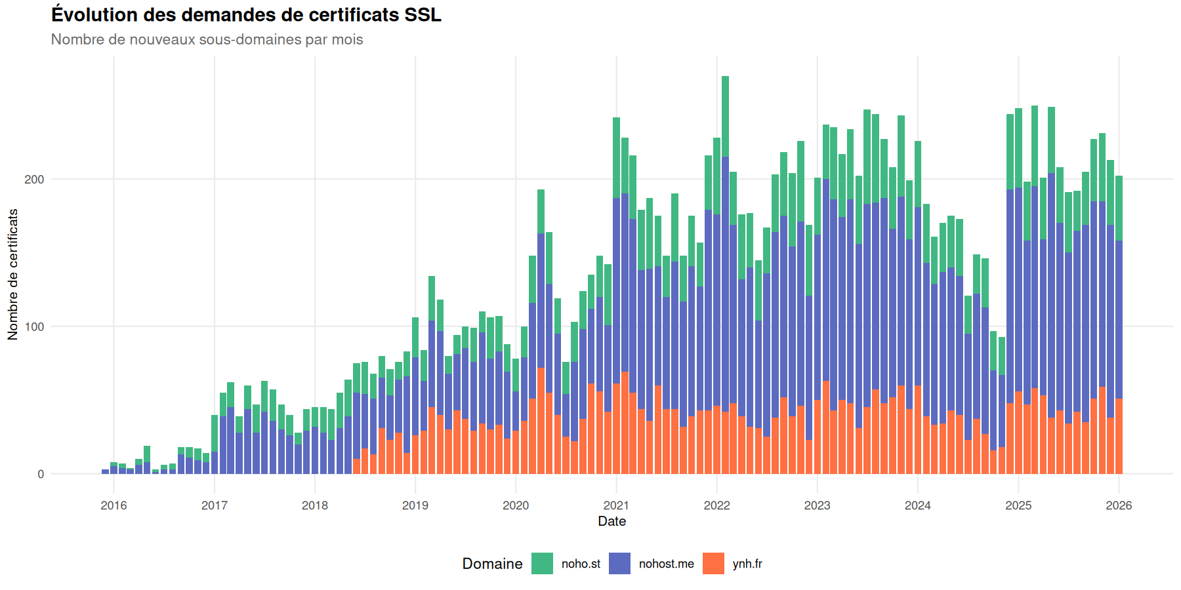Click the Date x-axis title

[x=611, y=521]
